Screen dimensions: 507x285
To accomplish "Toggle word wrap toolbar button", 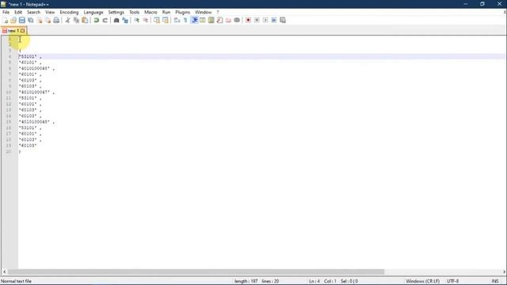I will pos(177,21).
